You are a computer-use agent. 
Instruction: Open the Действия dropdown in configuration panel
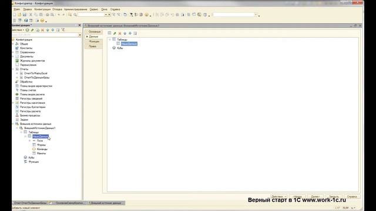[x=18, y=30]
